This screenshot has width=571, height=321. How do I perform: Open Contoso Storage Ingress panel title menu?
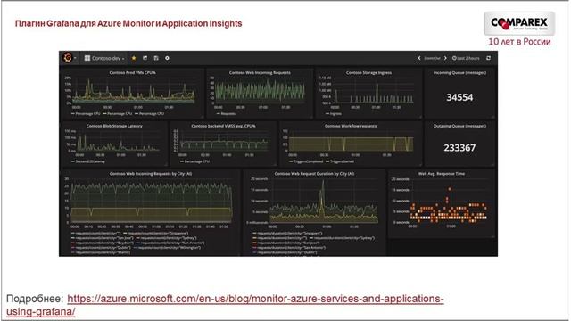[x=368, y=73]
